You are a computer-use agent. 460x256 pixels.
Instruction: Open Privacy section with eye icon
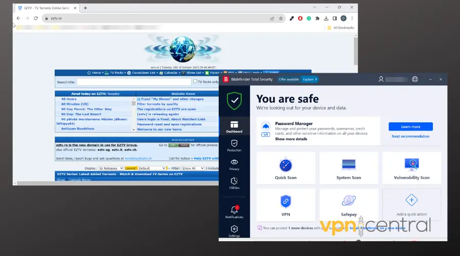(x=234, y=164)
